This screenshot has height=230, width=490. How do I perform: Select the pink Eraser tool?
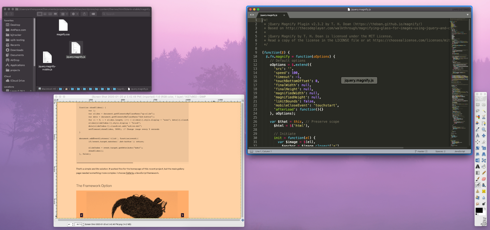point(484,179)
